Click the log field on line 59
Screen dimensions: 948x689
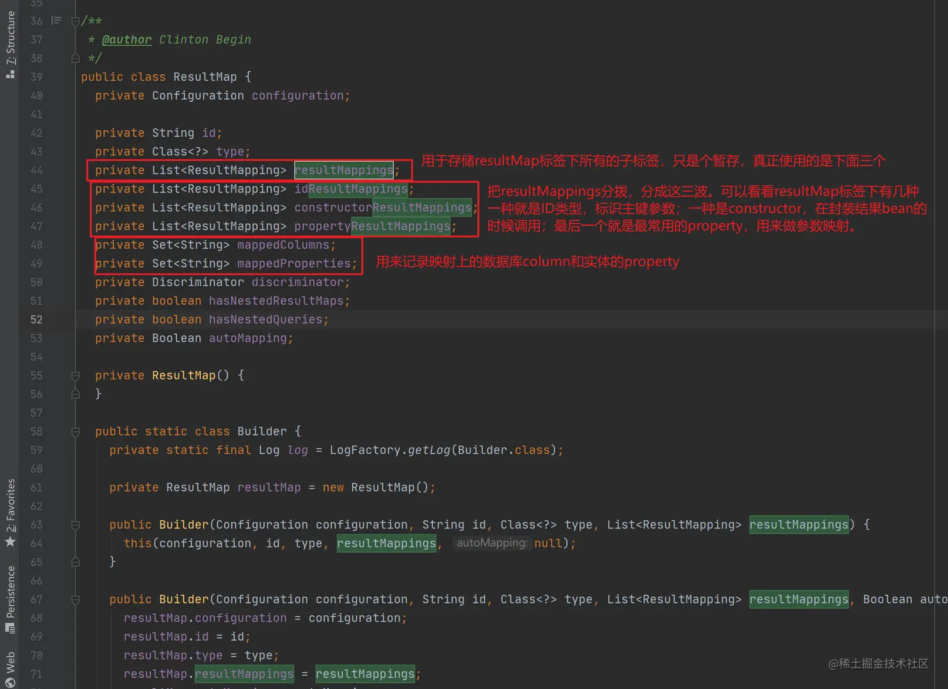click(x=298, y=450)
